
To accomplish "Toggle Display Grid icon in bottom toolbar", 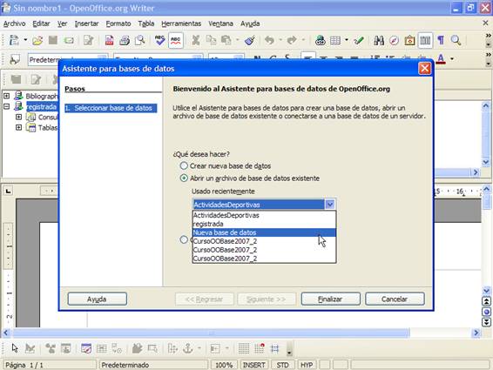I will point(244,348).
